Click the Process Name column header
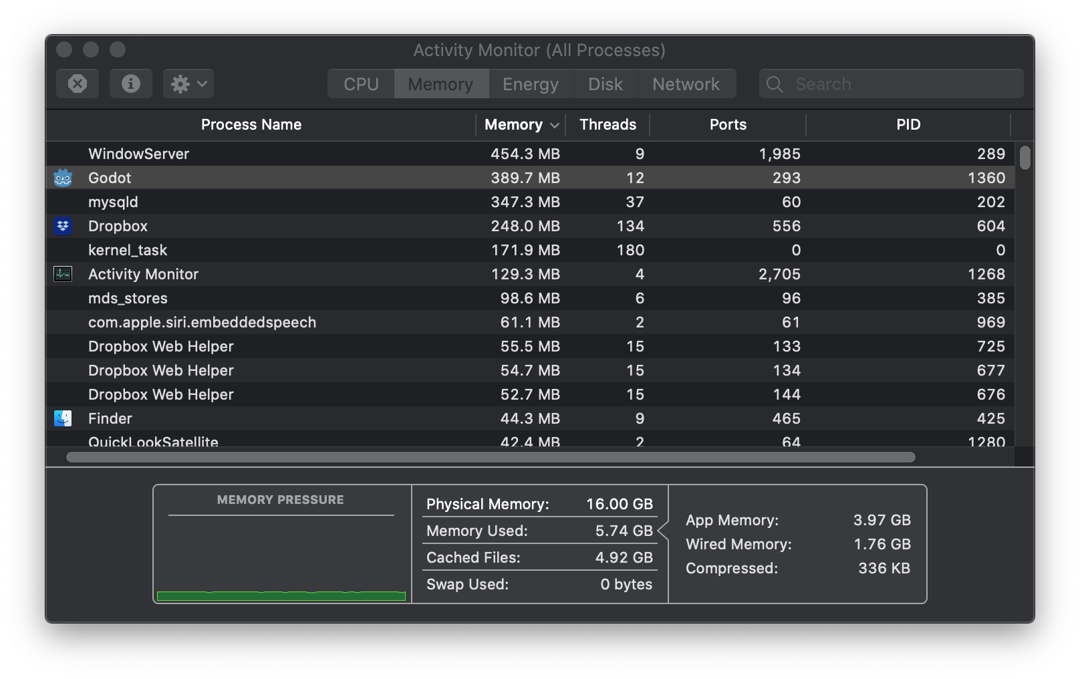 coord(251,124)
